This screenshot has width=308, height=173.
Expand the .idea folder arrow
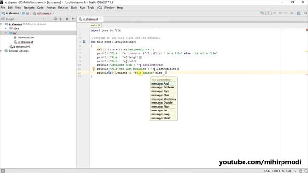point(6,28)
